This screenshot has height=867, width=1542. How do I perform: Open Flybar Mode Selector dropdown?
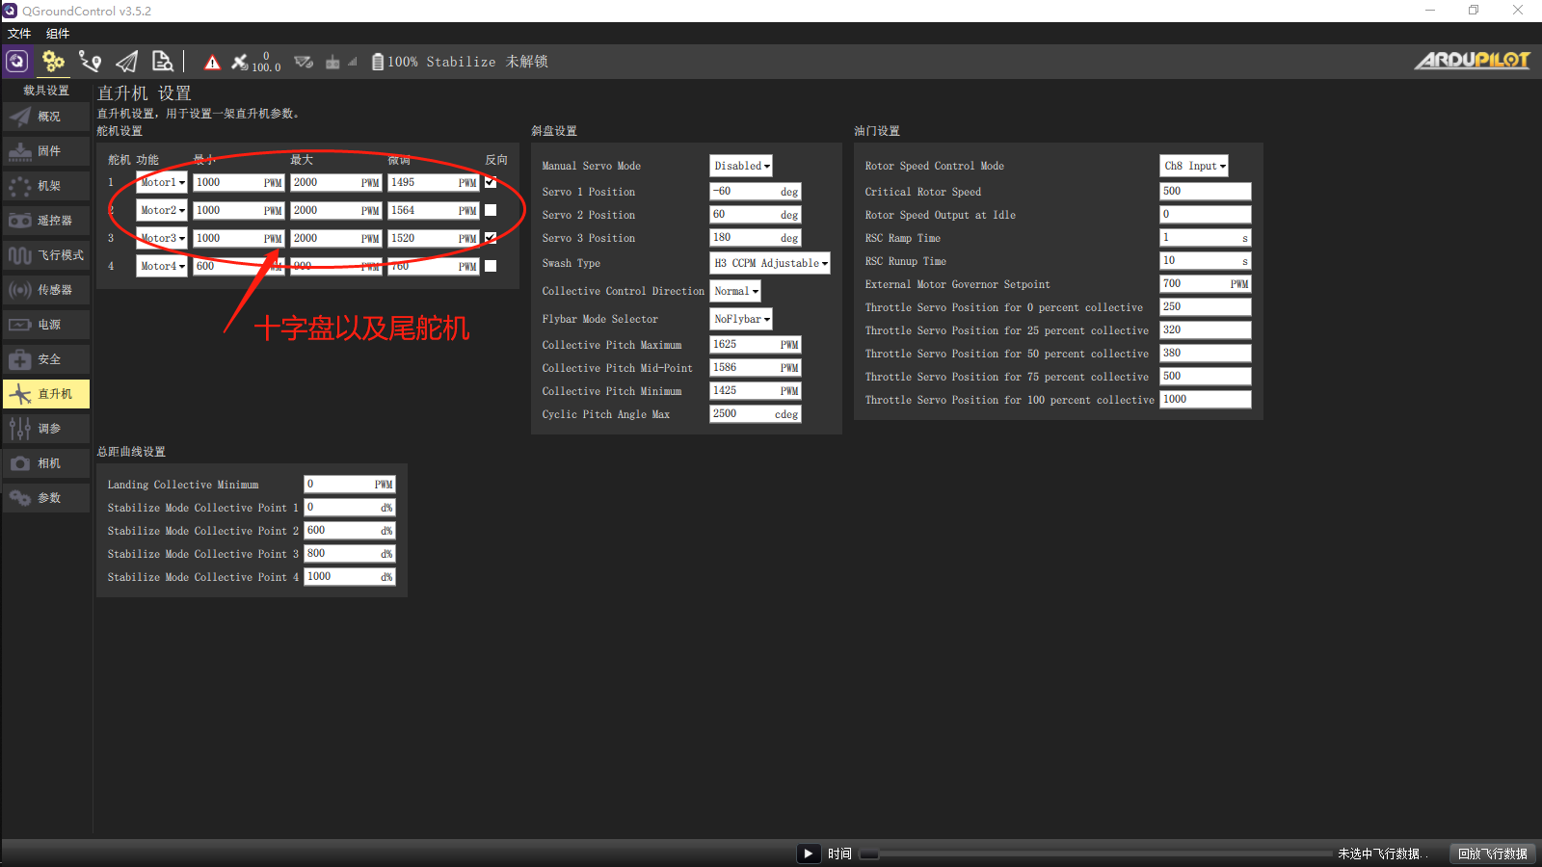click(741, 319)
